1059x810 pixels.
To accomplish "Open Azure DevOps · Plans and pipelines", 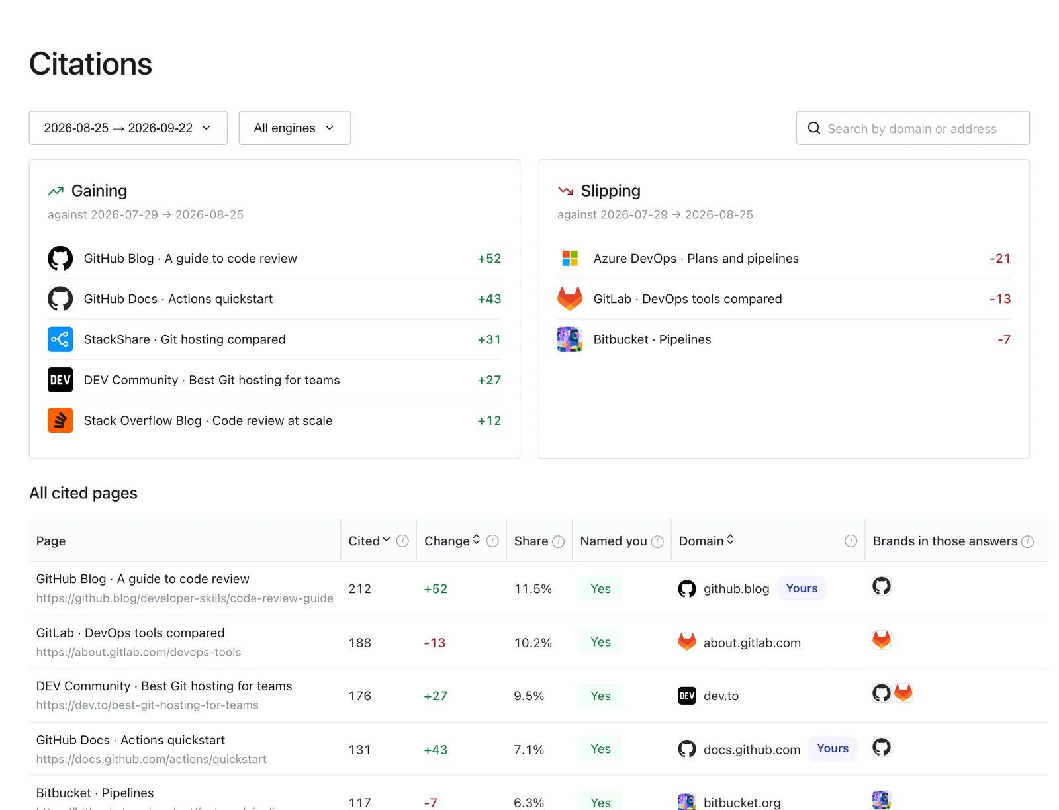I will click(x=696, y=259).
